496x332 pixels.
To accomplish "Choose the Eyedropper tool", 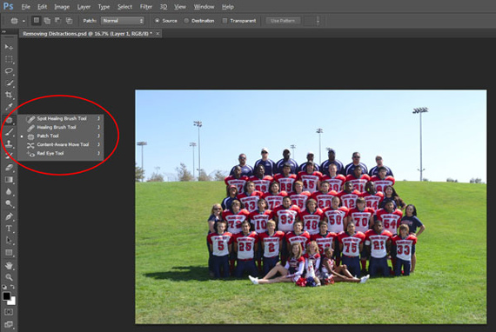I will [x=9, y=106].
